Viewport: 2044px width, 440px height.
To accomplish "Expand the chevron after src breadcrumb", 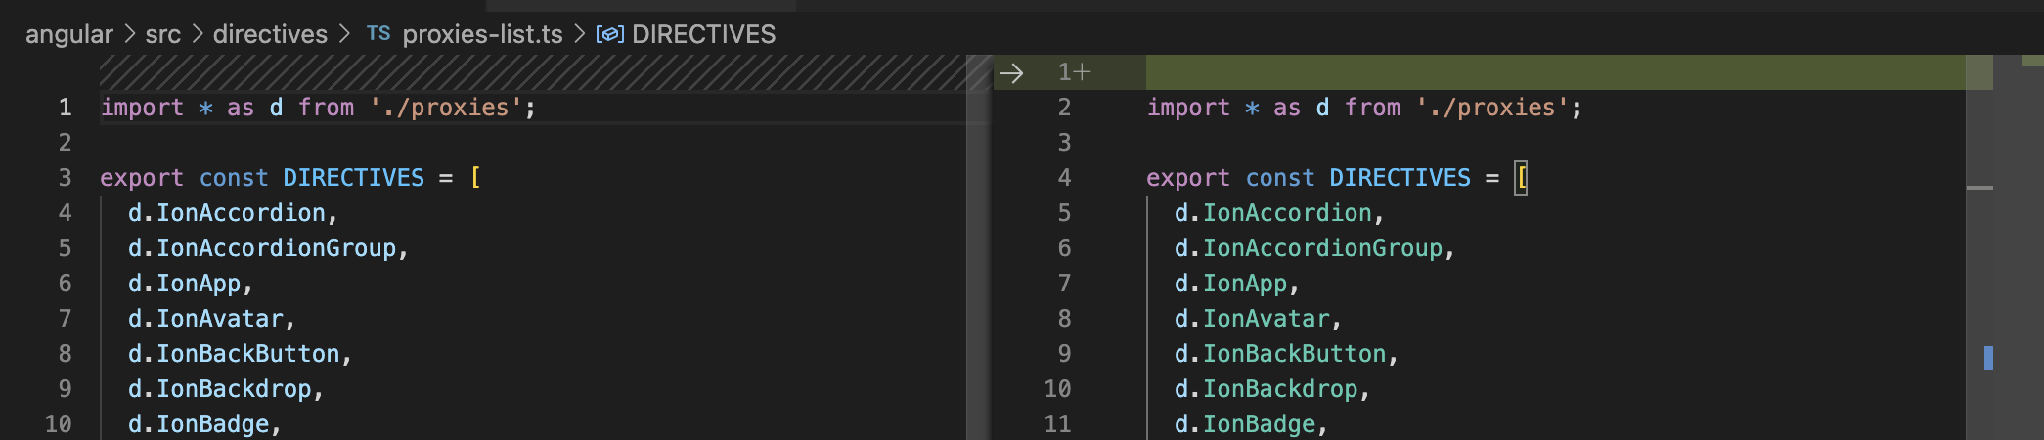I will pos(198,34).
